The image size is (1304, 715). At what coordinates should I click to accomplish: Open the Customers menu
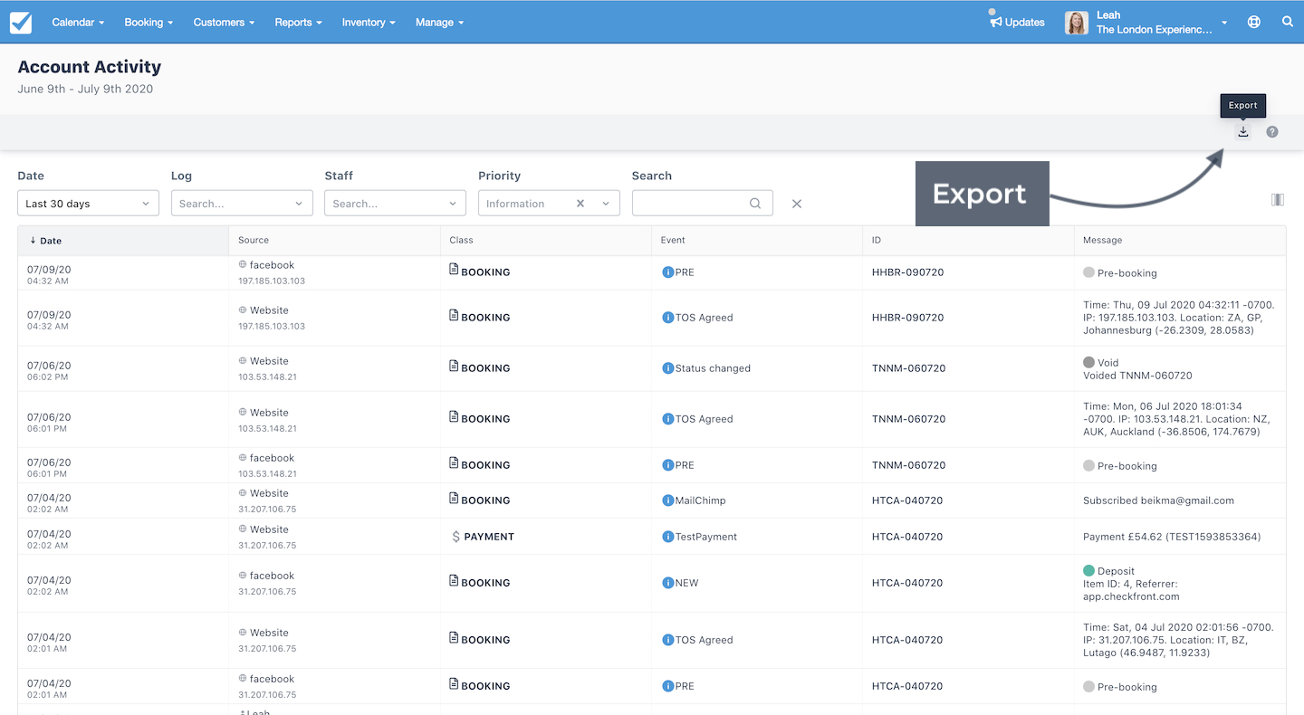224,23
